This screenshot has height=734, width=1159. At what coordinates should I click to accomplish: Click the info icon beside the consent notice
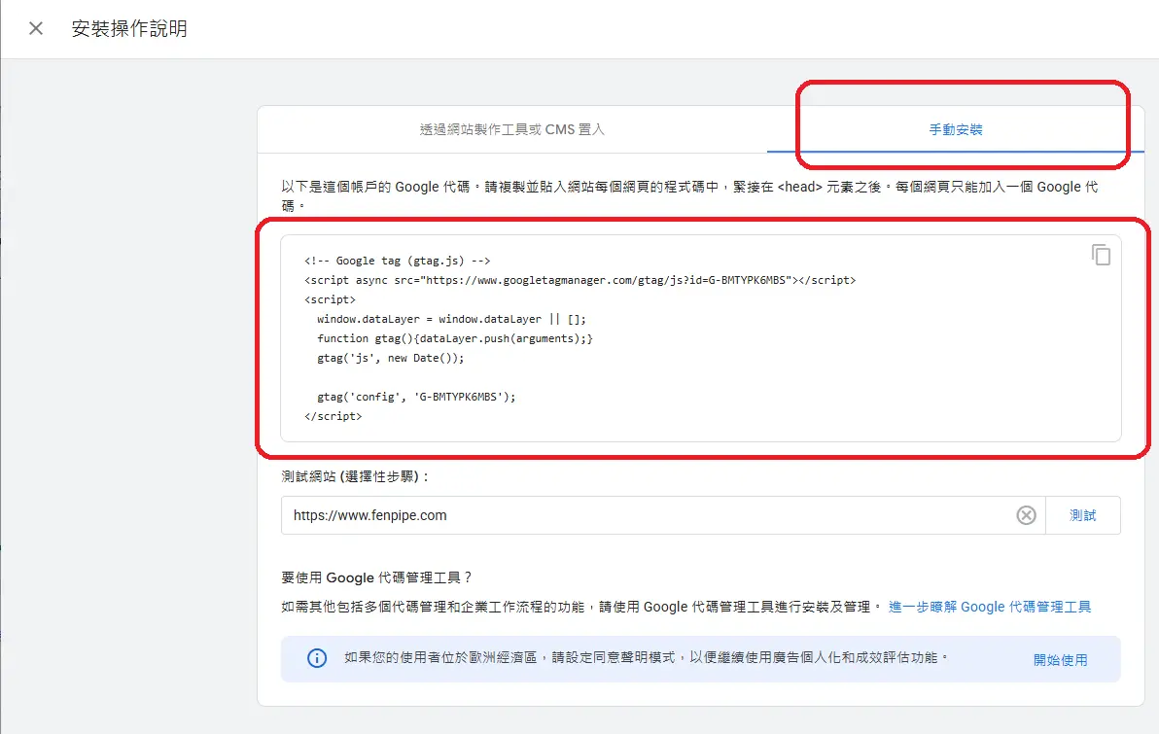tap(315, 658)
